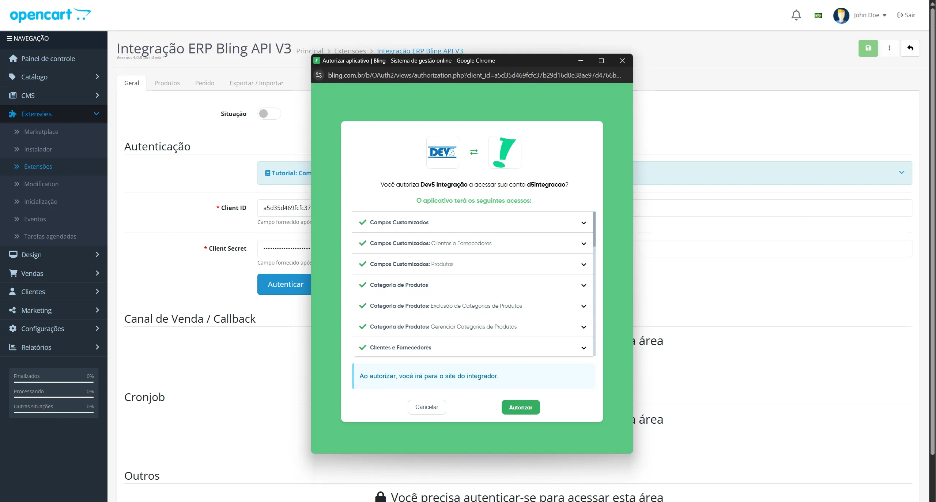This screenshot has height=502, width=936.
Task: Click the OpenCart logo
Action: pyautogui.click(x=50, y=15)
